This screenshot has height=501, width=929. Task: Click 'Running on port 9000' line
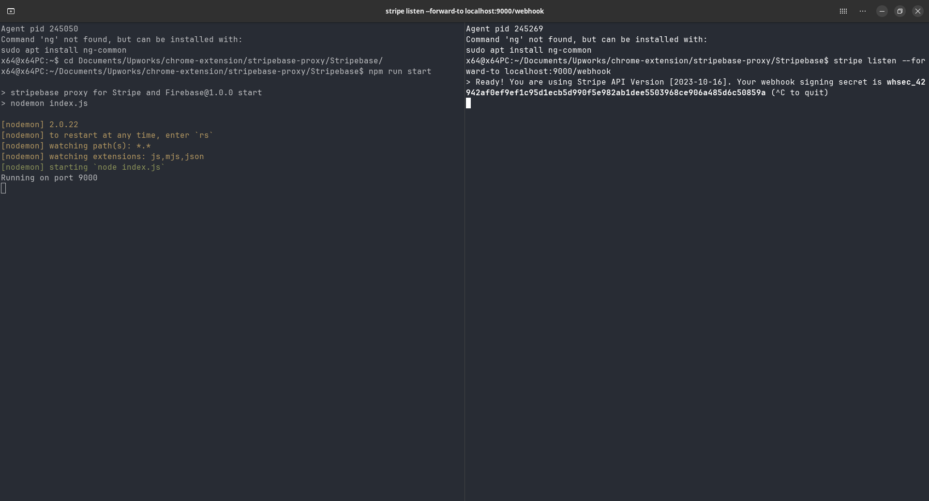pos(49,178)
